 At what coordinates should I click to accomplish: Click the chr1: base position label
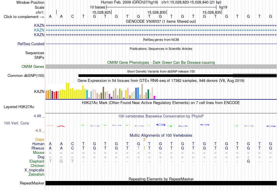pyautogui.click(x=40, y=12)
